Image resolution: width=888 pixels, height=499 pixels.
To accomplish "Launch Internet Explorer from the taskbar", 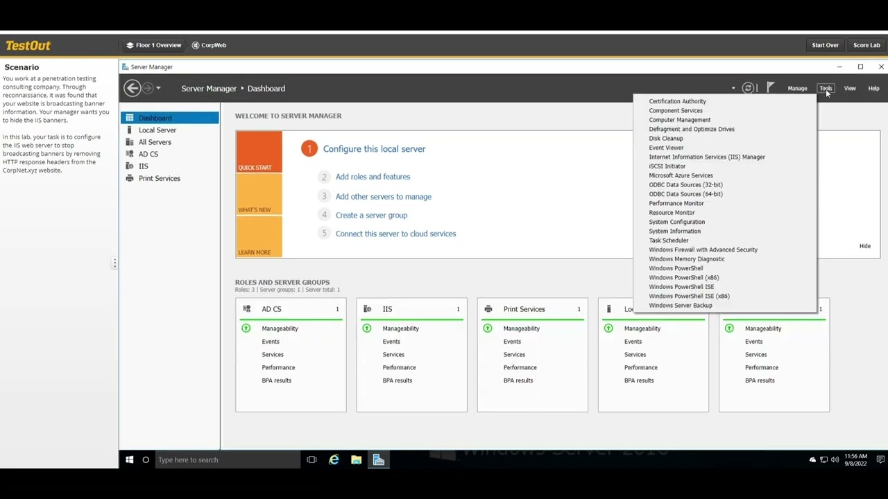I will pyautogui.click(x=334, y=459).
